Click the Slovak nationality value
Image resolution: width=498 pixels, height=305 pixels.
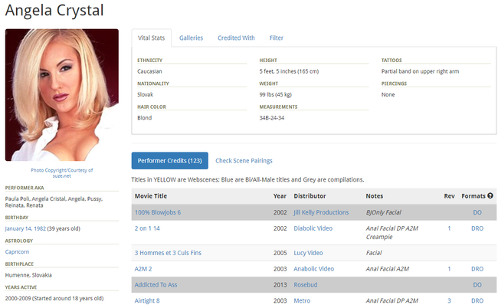145,94
